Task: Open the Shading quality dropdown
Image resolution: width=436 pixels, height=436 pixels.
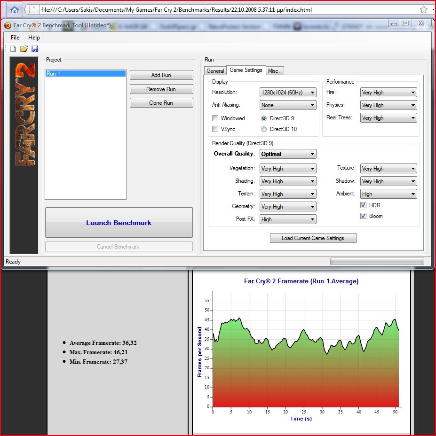Action: [x=288, y=181]
